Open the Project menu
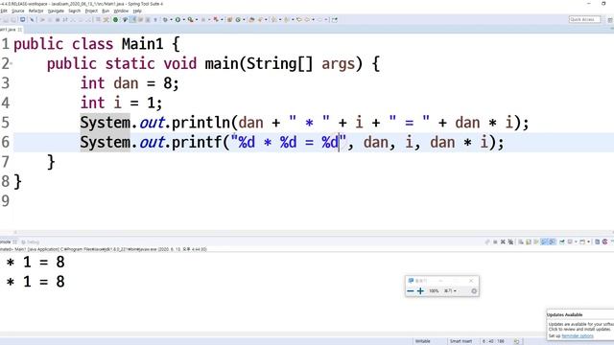Image resolution: width=614 pixels, height=345 pixels. click(91, 11)
